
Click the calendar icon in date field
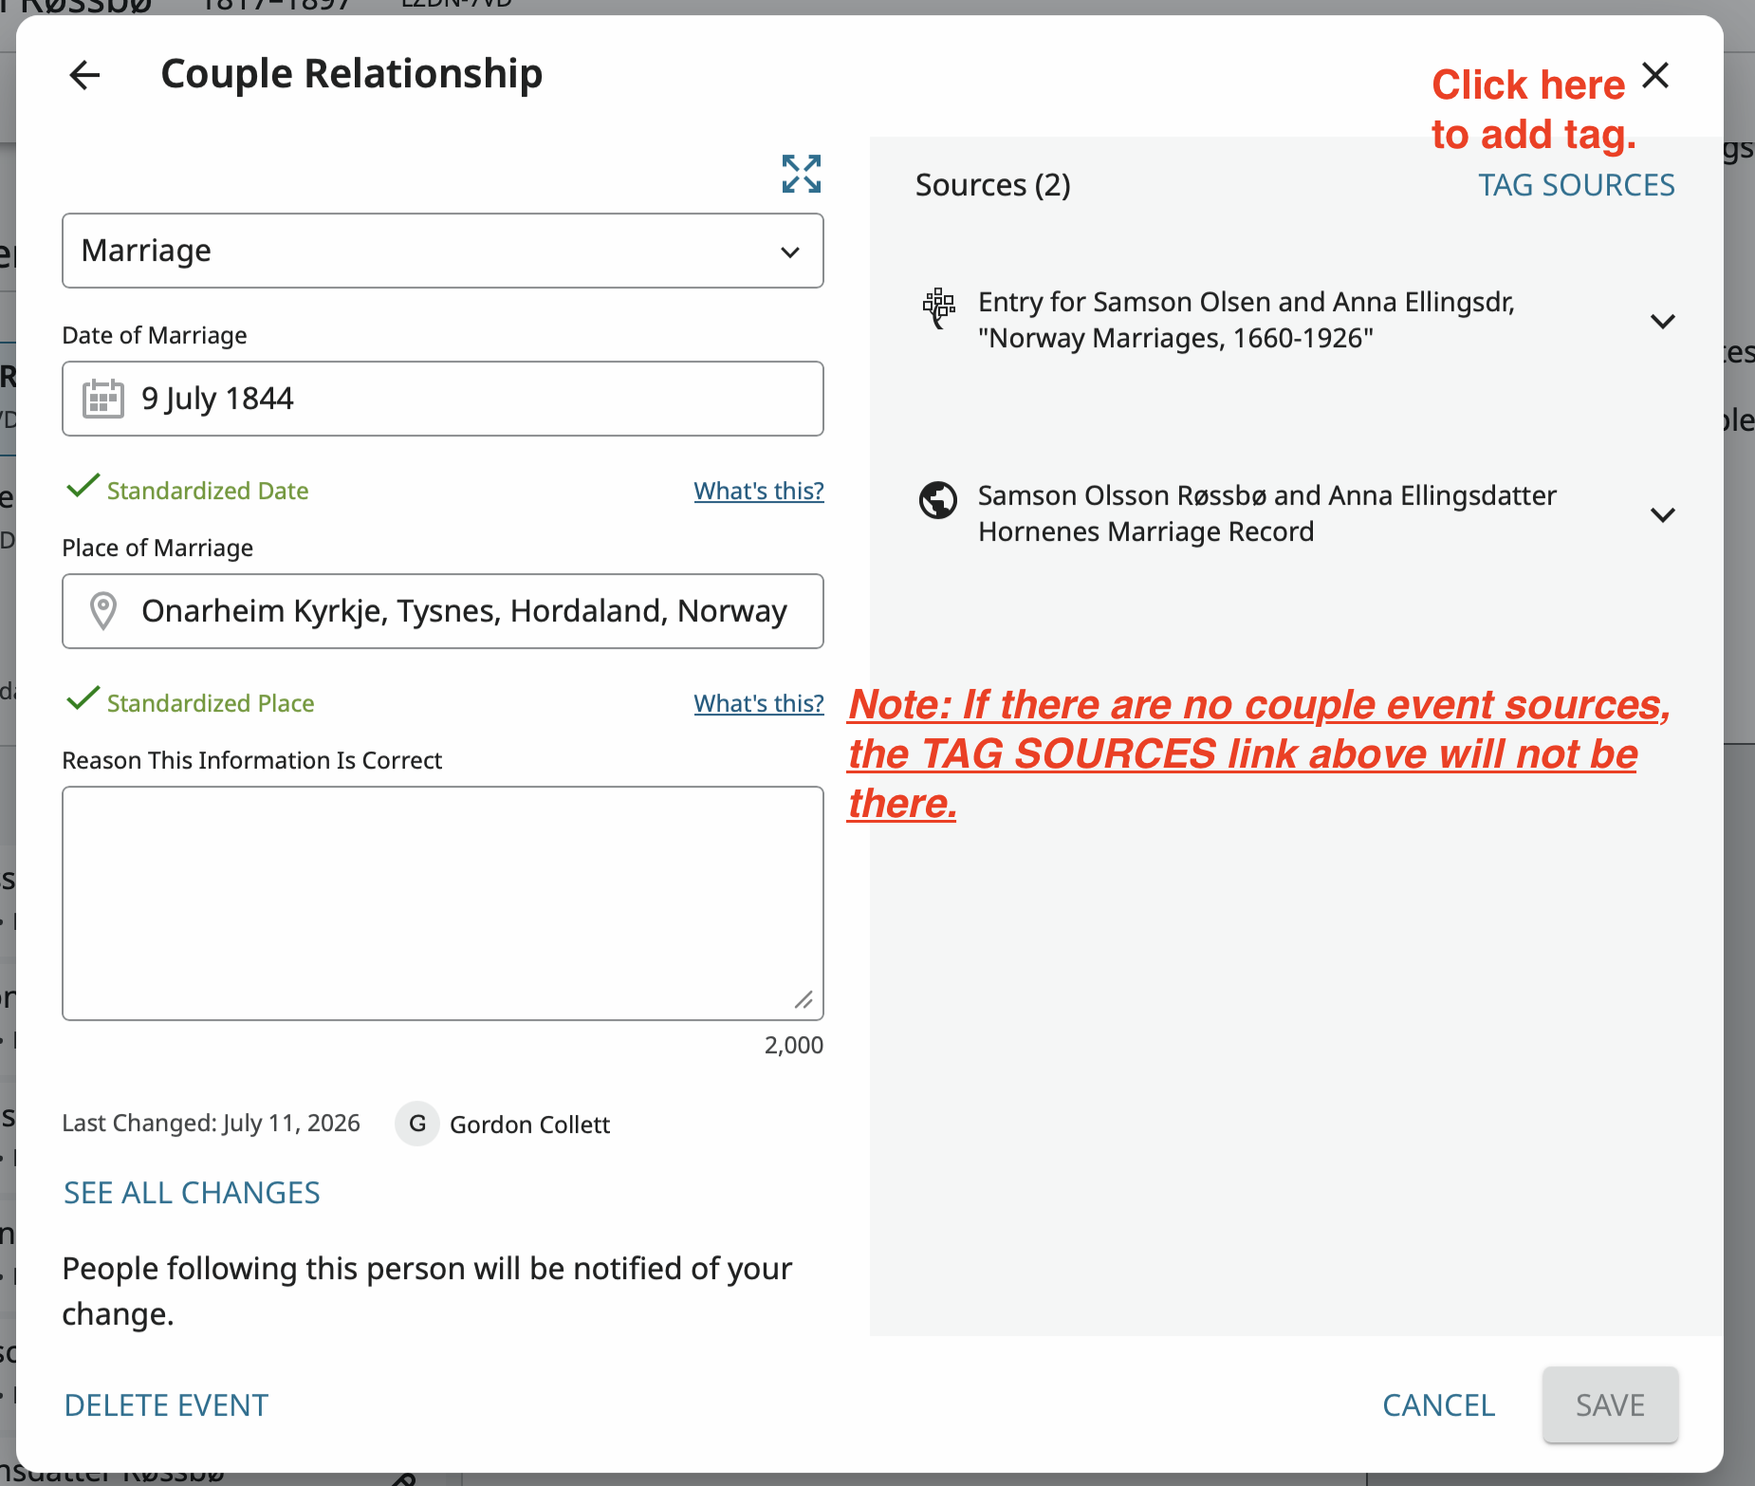(103, 399)
